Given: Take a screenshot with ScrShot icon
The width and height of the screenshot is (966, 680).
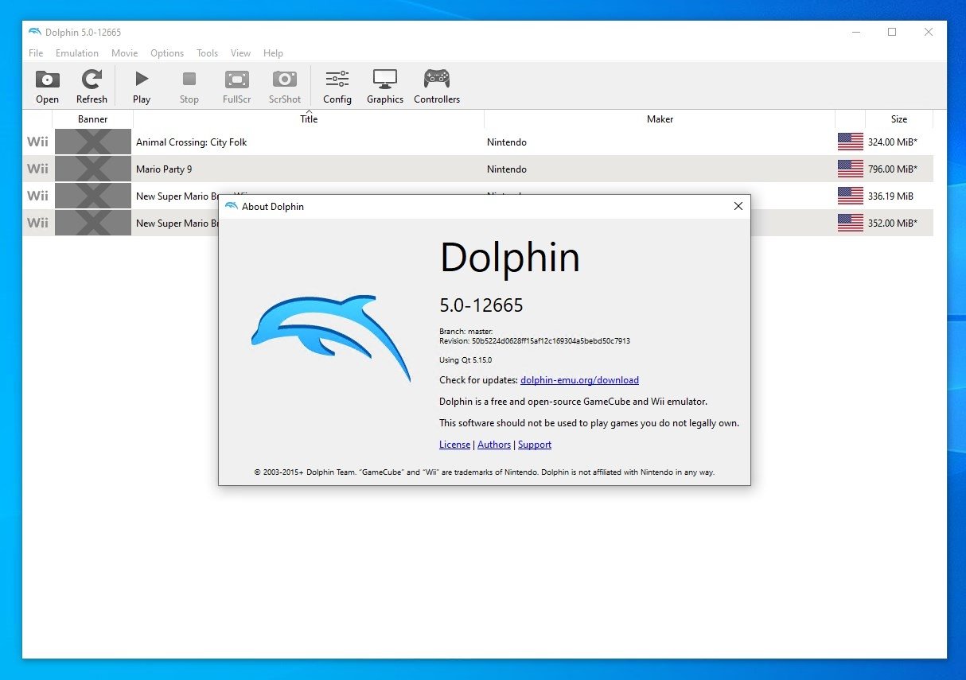Looking at the screenshot, I should click(285, 80).
